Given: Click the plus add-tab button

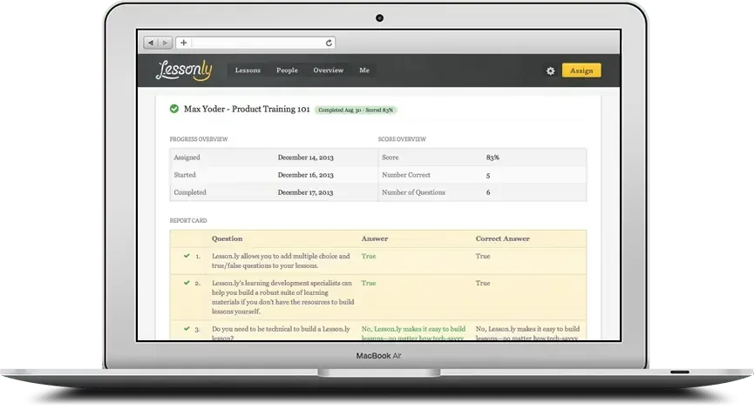Looking at the screenshot, I should click(x=184, y=43).
